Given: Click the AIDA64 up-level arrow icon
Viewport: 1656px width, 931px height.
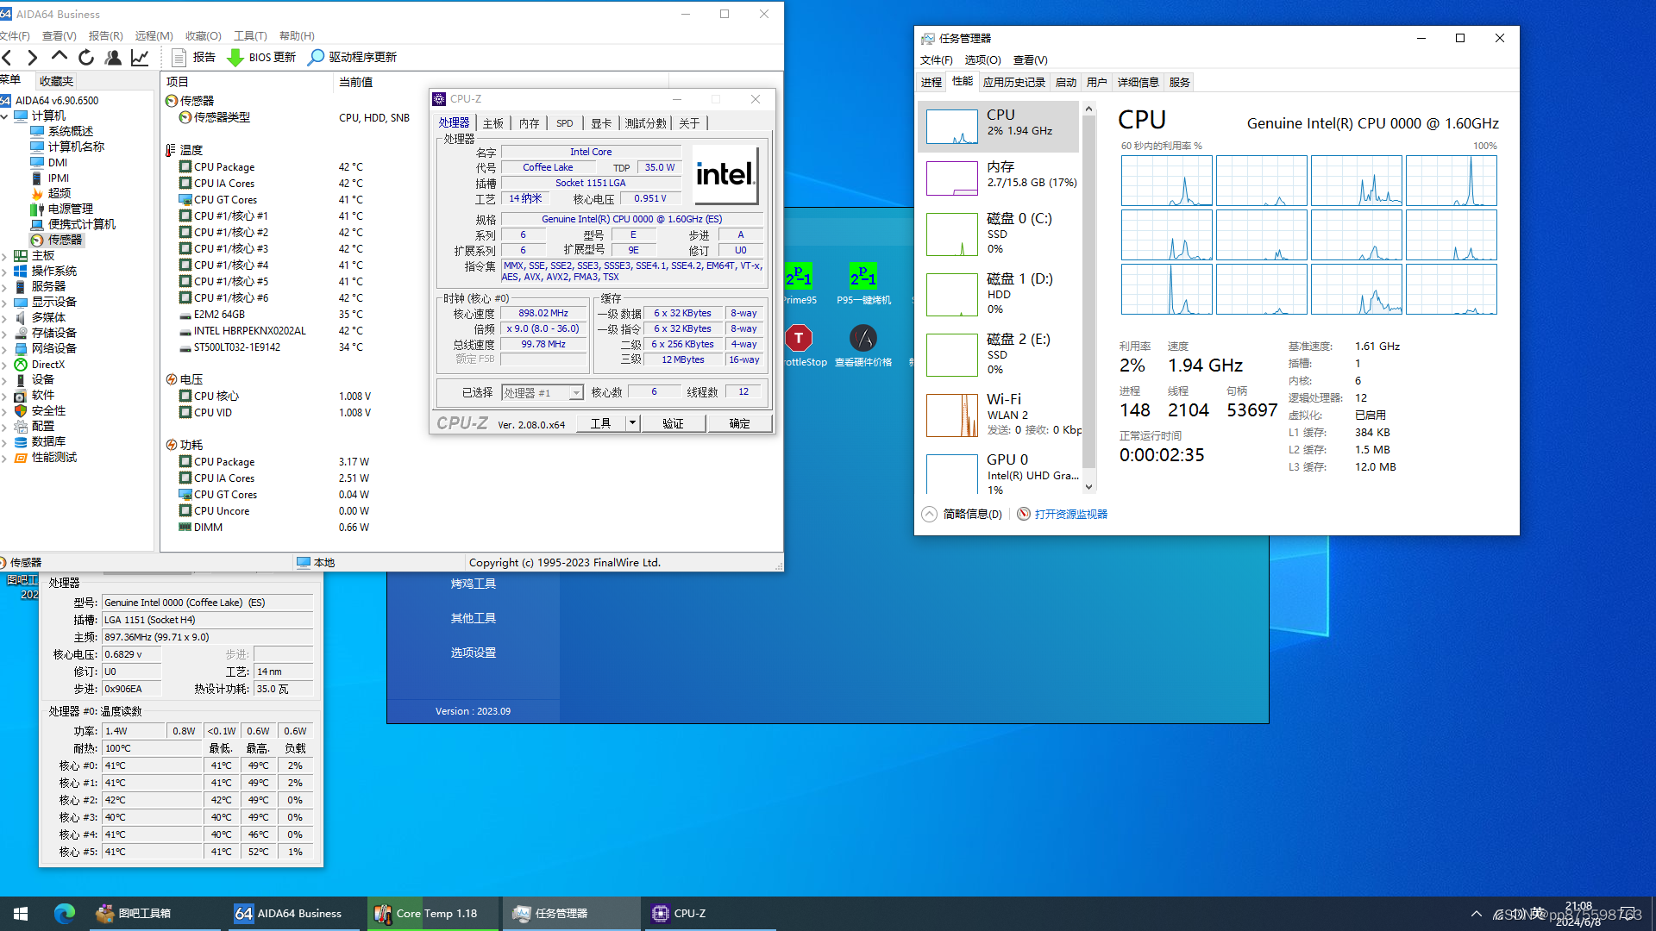Looking at the screenshot, I should [x=60, y=57].
